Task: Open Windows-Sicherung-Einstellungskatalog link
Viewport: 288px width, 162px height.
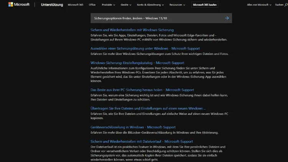Action: pyautogui.click(x=137, y=63)
